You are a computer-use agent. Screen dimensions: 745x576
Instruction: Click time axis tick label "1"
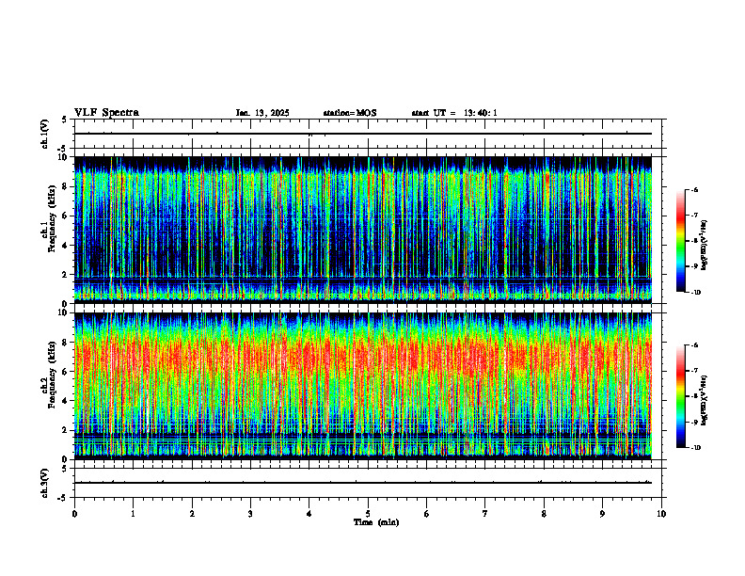[134, 514]
